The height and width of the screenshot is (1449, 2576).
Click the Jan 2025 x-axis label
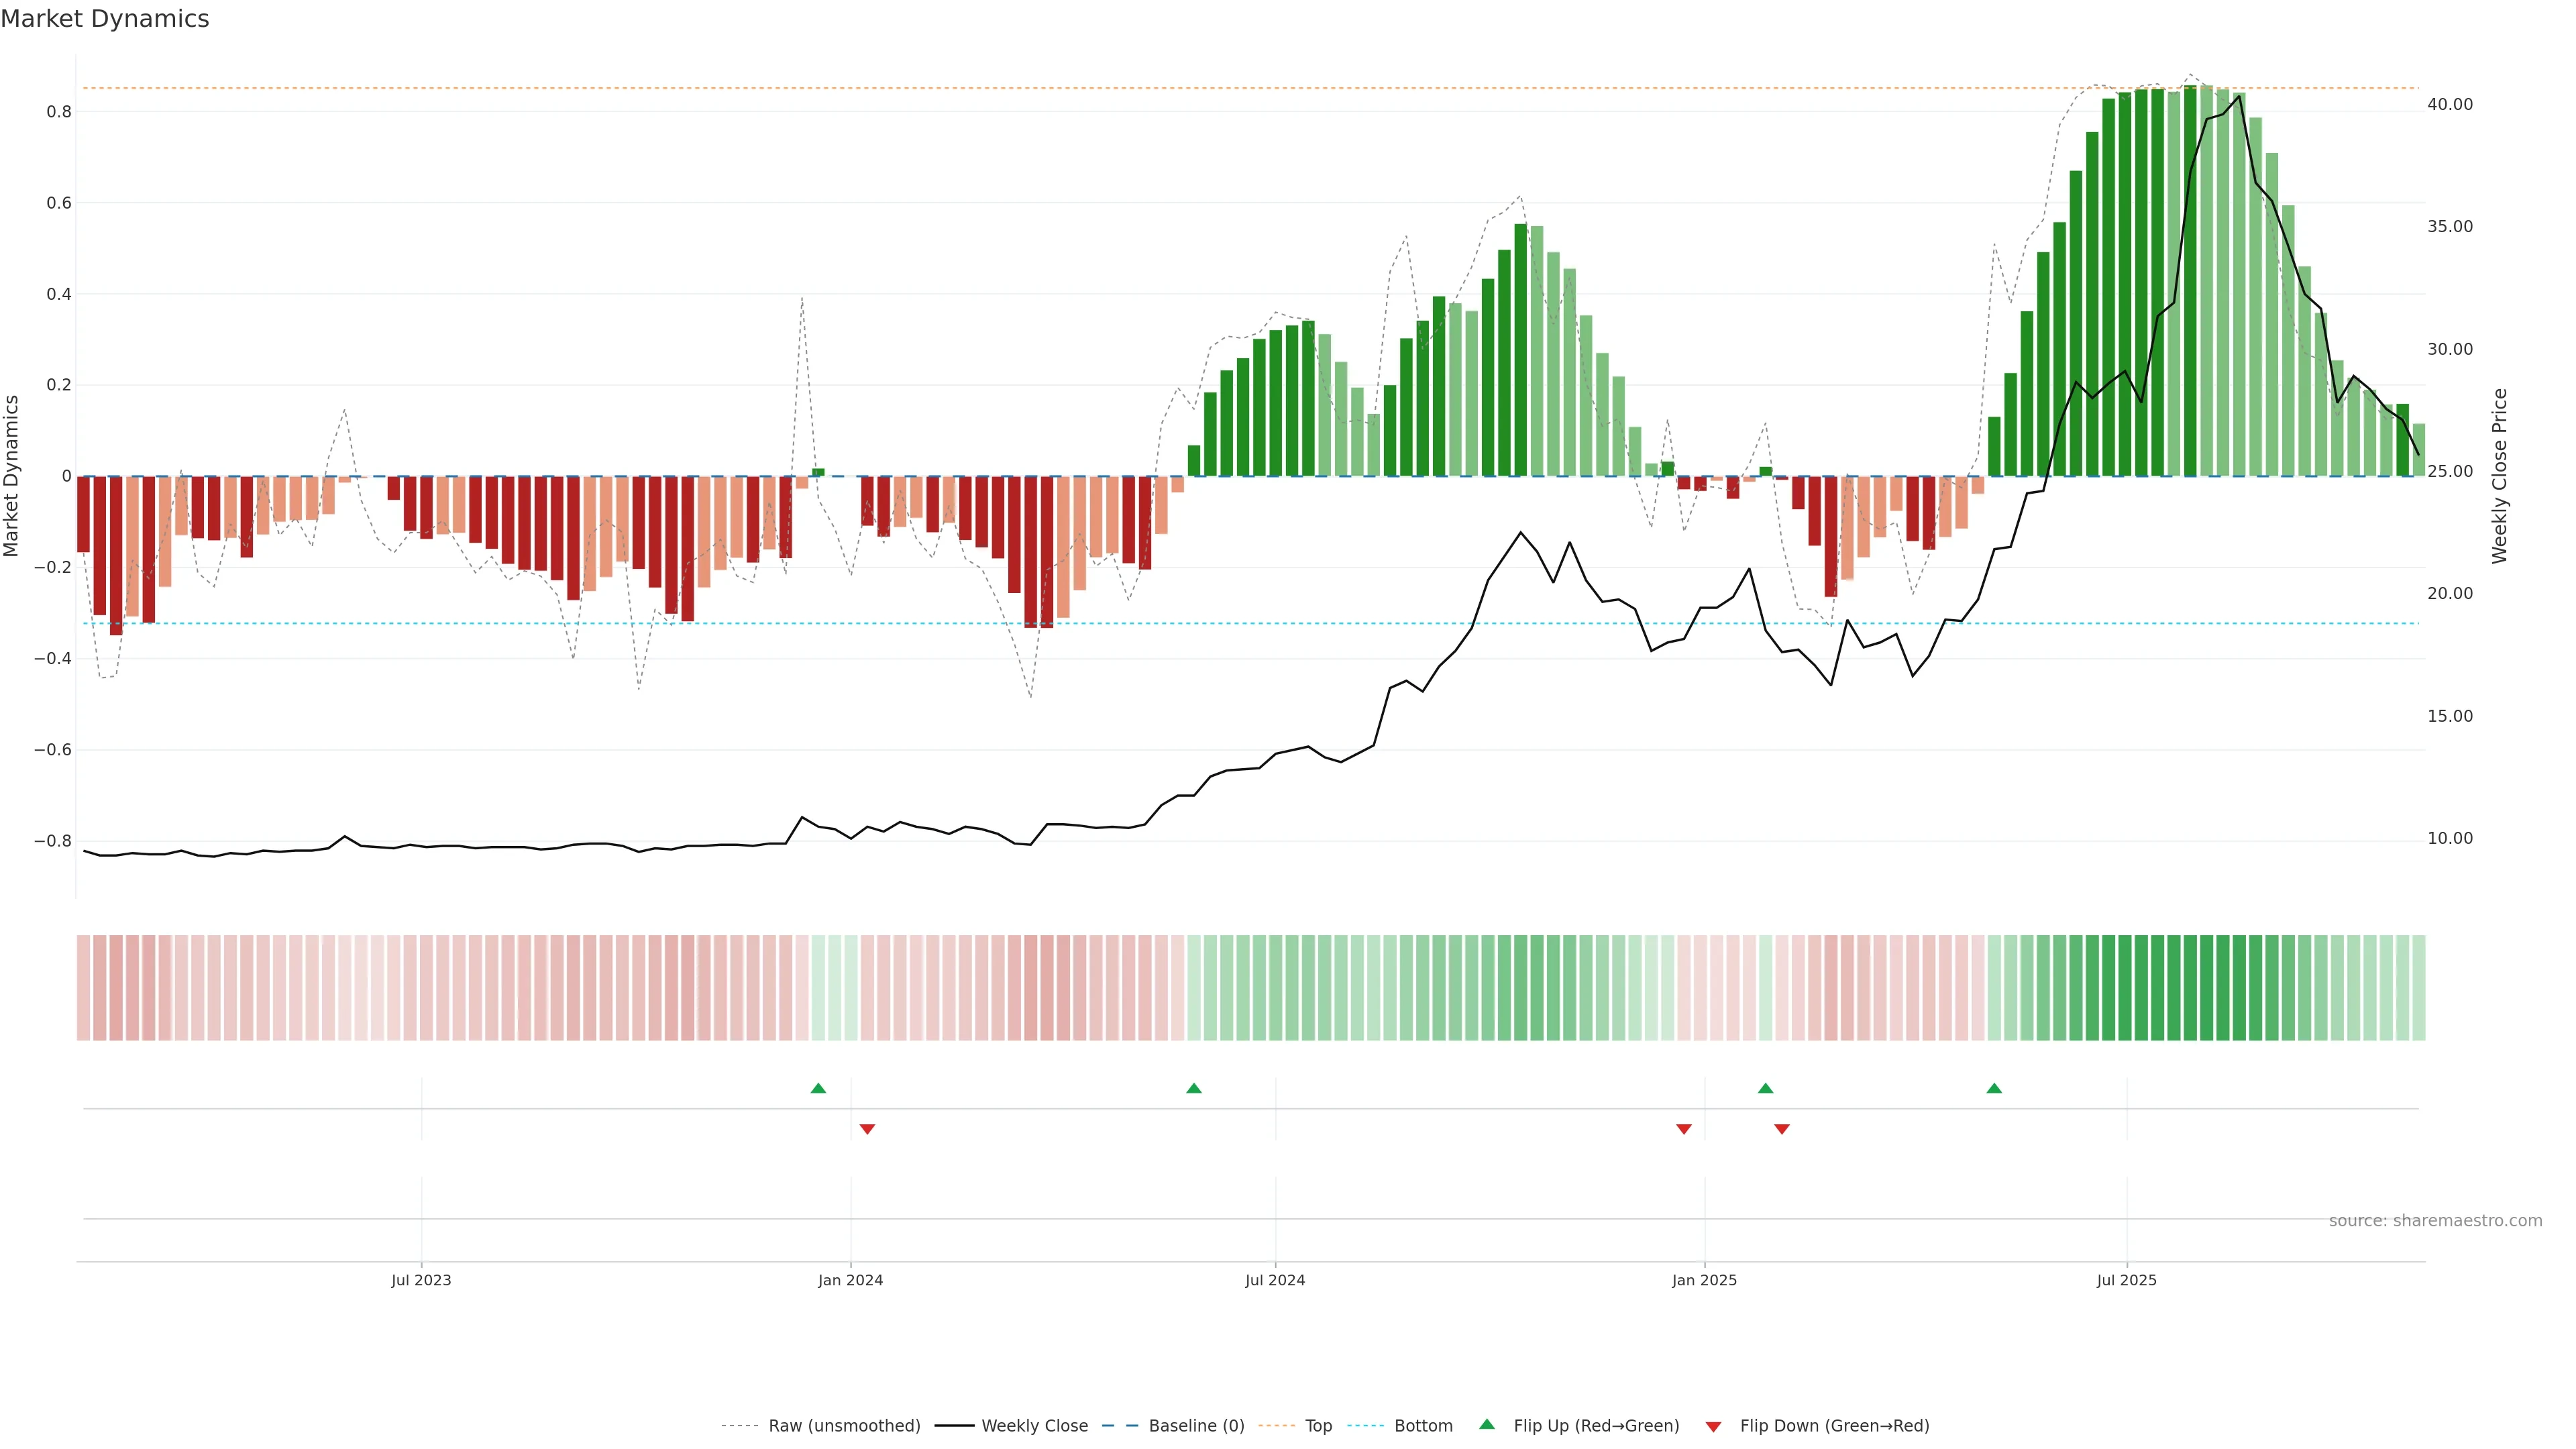[x=1704, y=1280]
